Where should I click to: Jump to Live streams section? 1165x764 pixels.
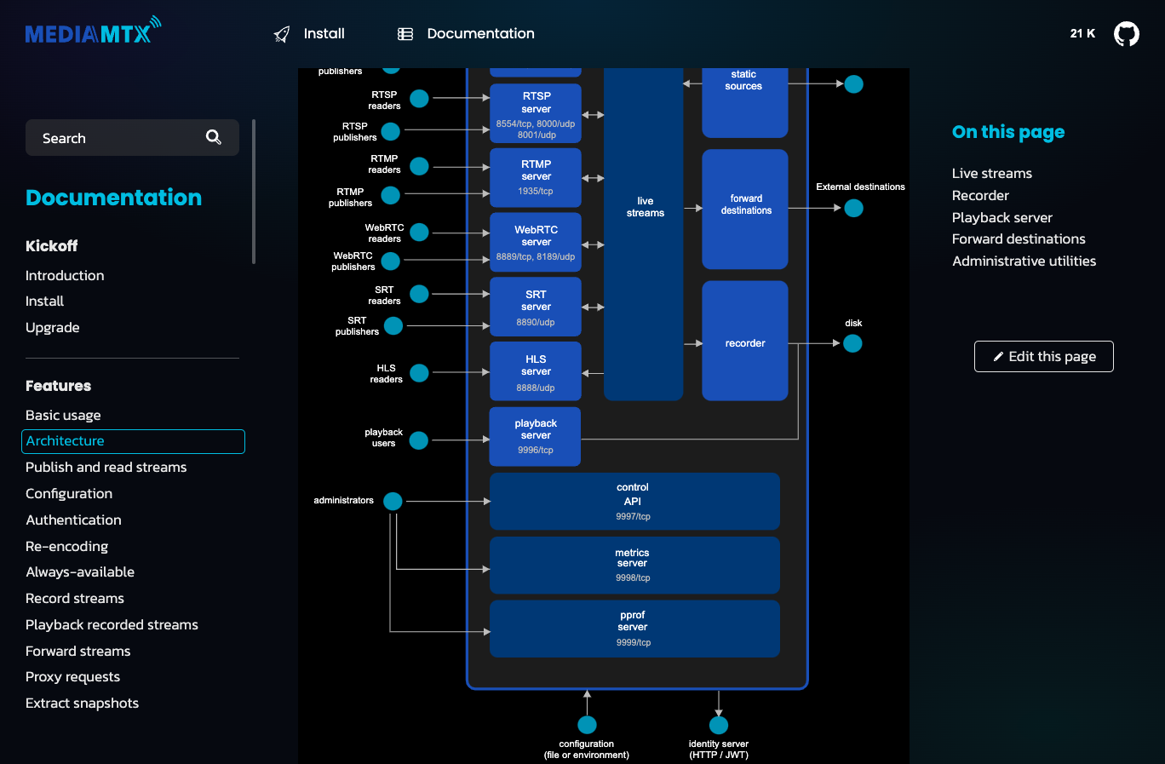point(991,174)
